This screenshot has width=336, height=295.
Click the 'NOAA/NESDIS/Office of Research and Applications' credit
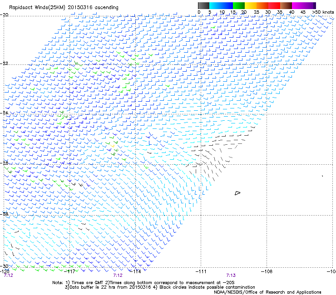[267, 292]
